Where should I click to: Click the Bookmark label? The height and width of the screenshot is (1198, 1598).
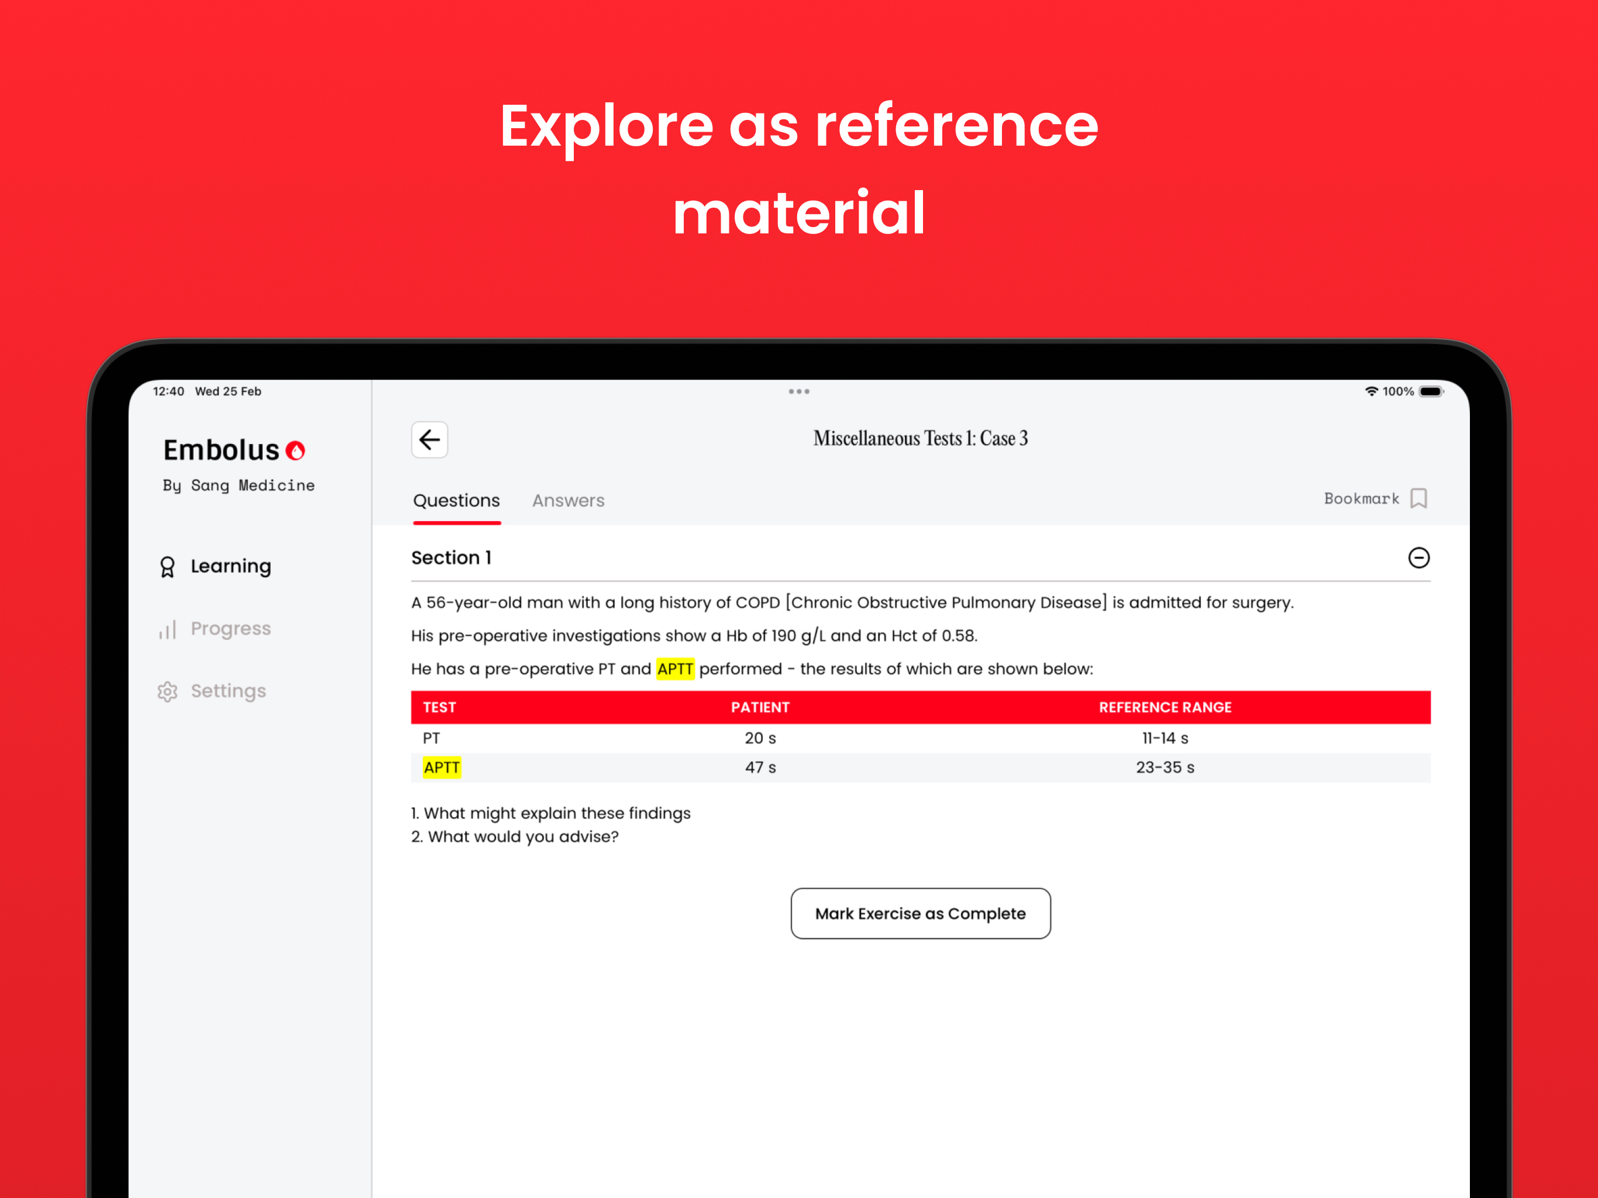coord(1361,498)
